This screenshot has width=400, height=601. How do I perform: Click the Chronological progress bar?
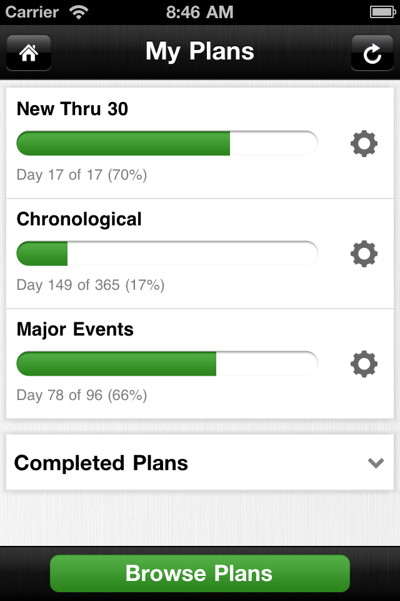coord(167,254)
